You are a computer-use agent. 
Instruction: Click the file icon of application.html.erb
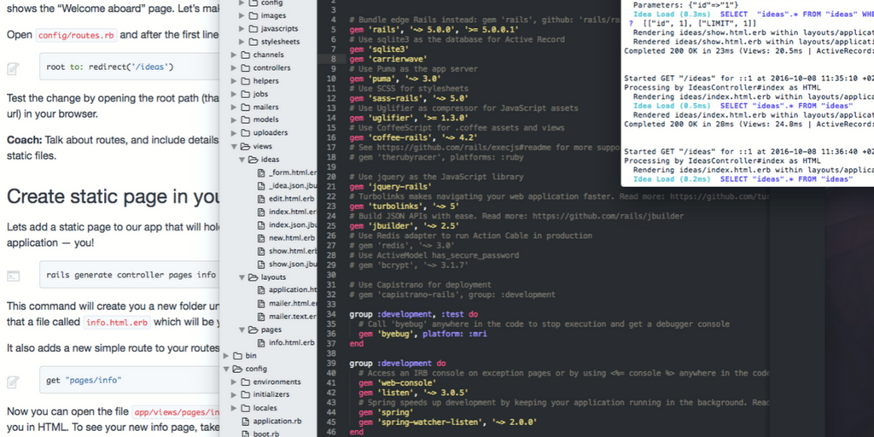tap(261, 290)
